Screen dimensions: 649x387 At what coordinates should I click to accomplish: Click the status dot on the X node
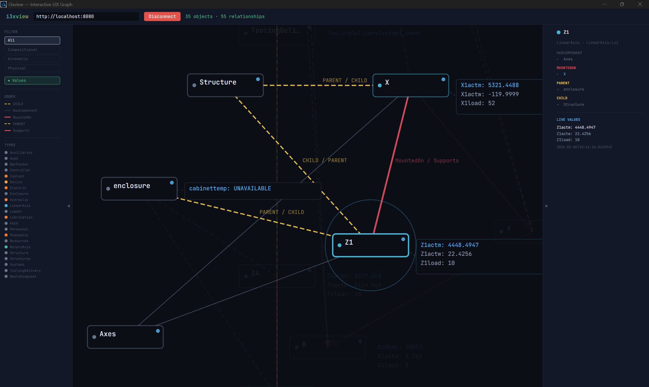point(443,79)
